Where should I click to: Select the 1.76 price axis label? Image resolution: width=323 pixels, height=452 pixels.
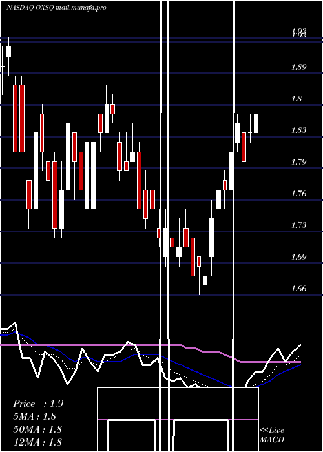click(x=298, y=194)
